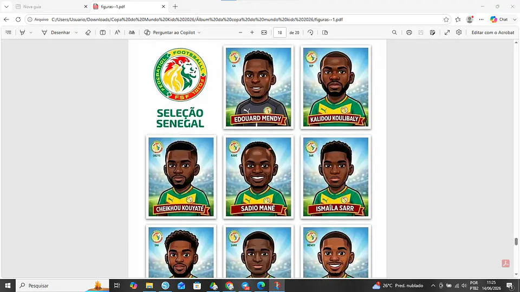The image size is (520, 292).
Task: View the Arquivo site information icon
Action: pyautogui.click(x=37, y=19)
